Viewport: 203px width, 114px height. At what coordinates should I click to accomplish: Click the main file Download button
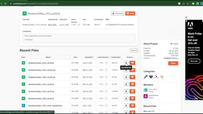click(117, 13)
